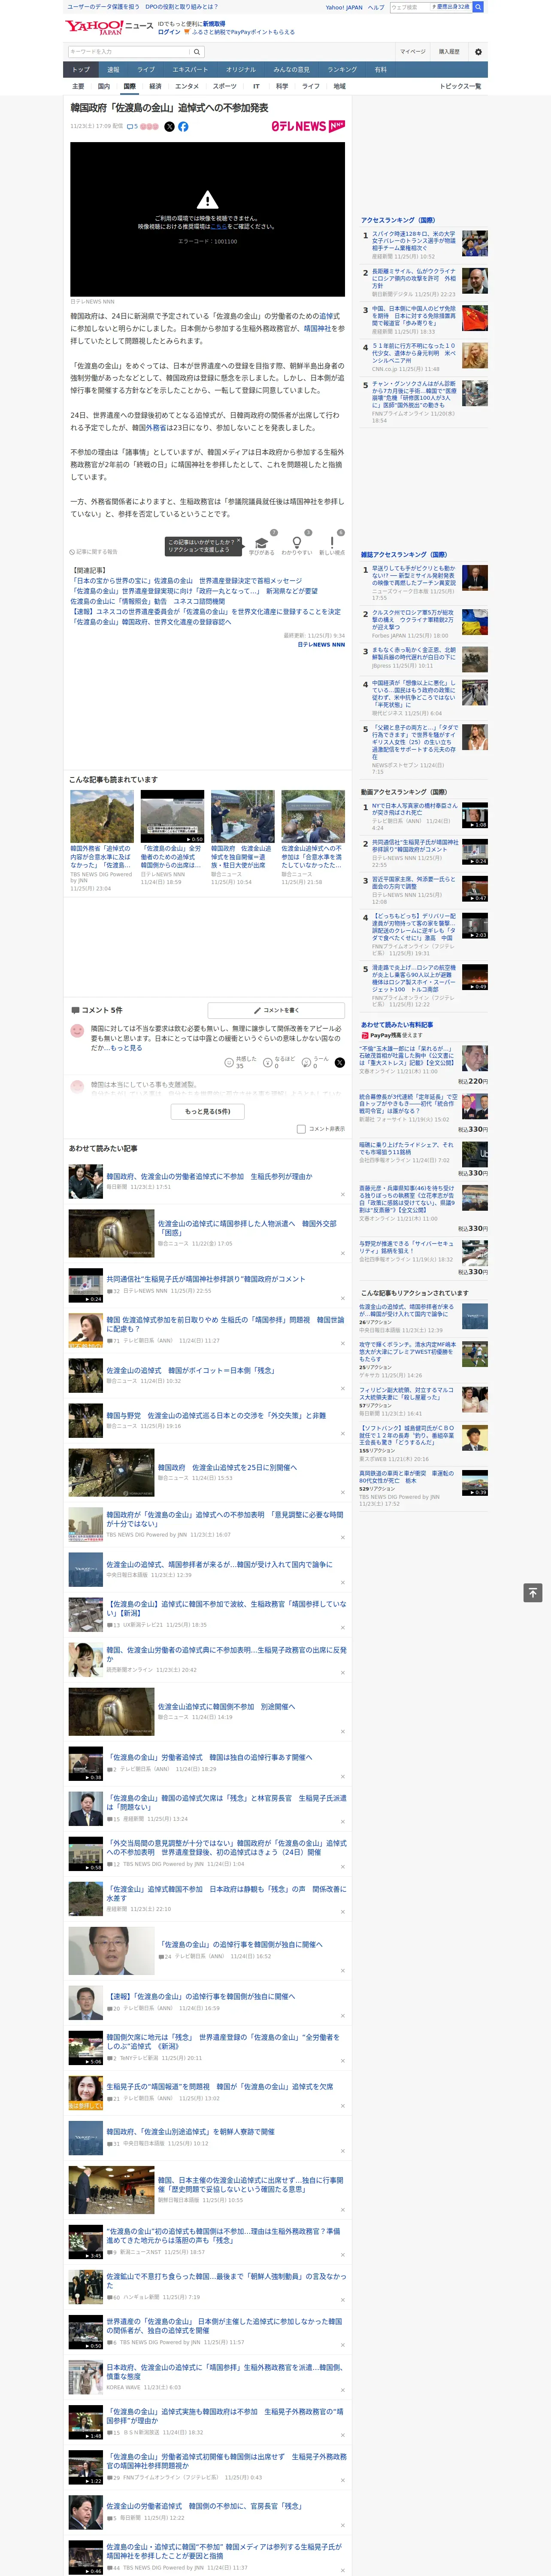
Task: Open related article about 首相メッセージ
Action: pyautogui.click(x=186, y=580)
